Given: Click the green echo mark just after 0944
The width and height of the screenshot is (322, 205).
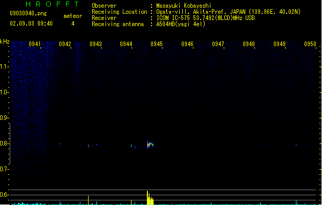Looking at the screenshot, I should coord(131,146).
